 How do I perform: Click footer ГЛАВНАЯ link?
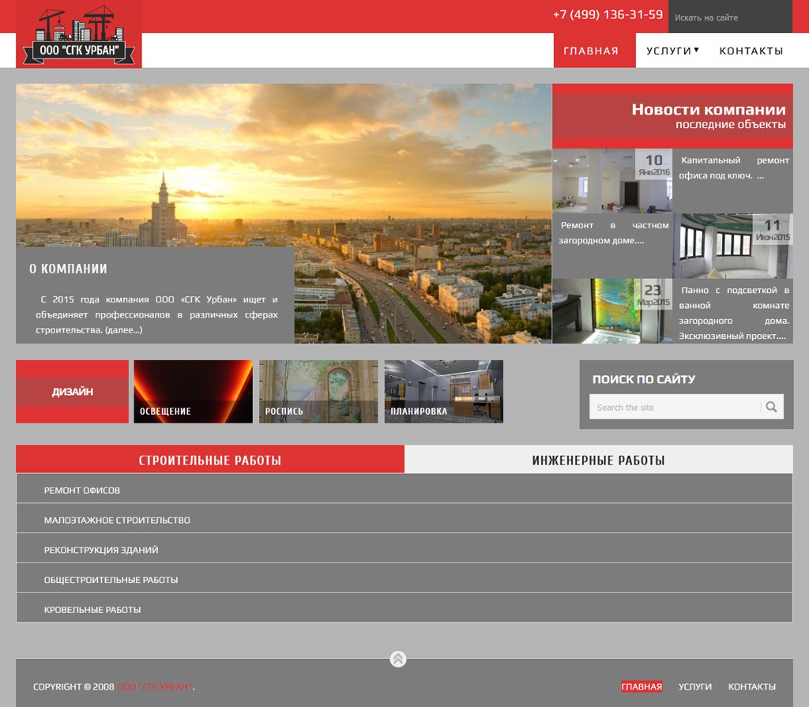[642, 686]
